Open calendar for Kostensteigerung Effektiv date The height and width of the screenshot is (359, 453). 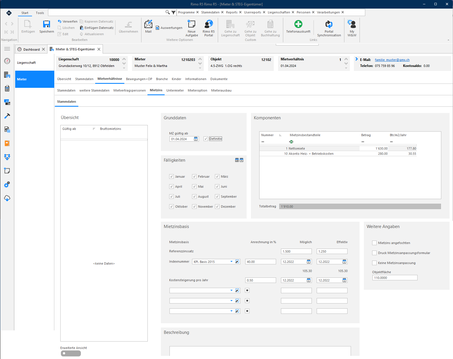pos(344,280)
